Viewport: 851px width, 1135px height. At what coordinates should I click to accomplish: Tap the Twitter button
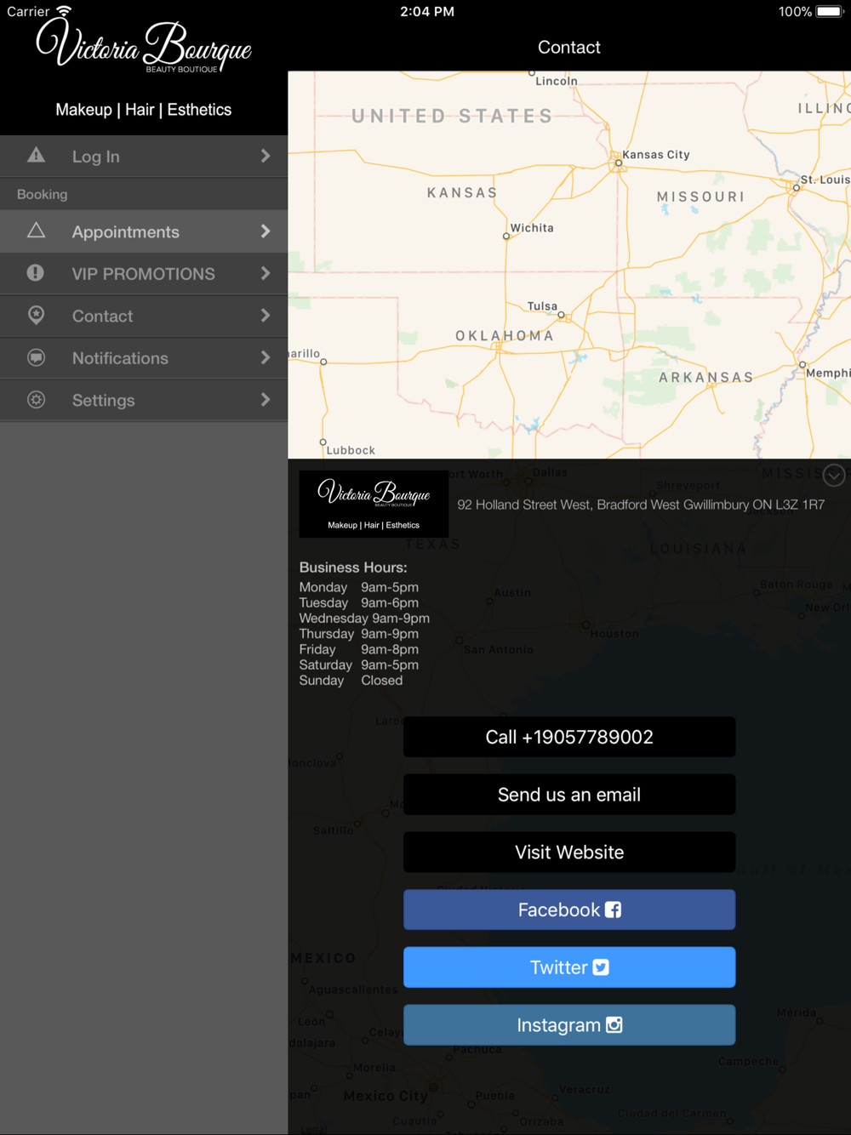tap(569, 967)
